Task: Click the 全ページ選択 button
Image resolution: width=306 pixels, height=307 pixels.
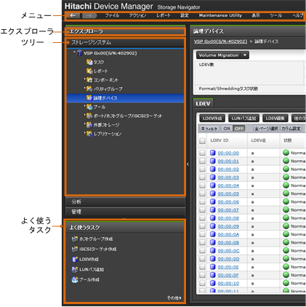Action: pyautogui.click(x=266, y=129)
